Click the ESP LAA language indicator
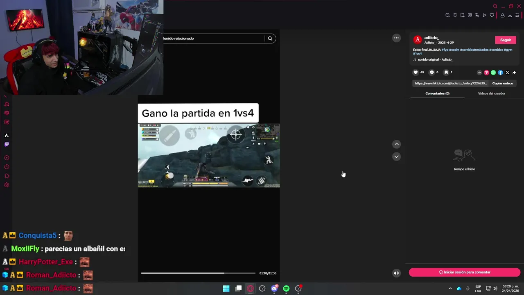 tap(478, 288)
